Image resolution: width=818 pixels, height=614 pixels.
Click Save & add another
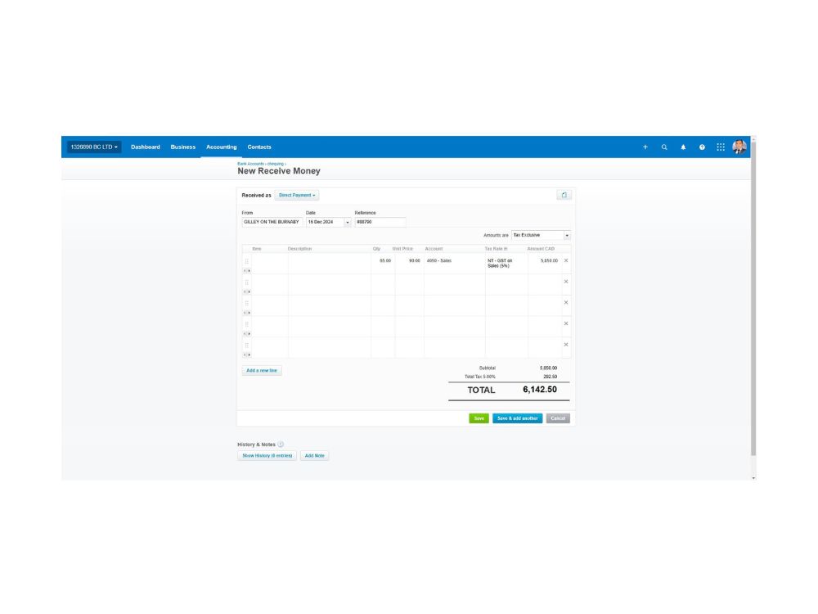[x=518, y=418]
